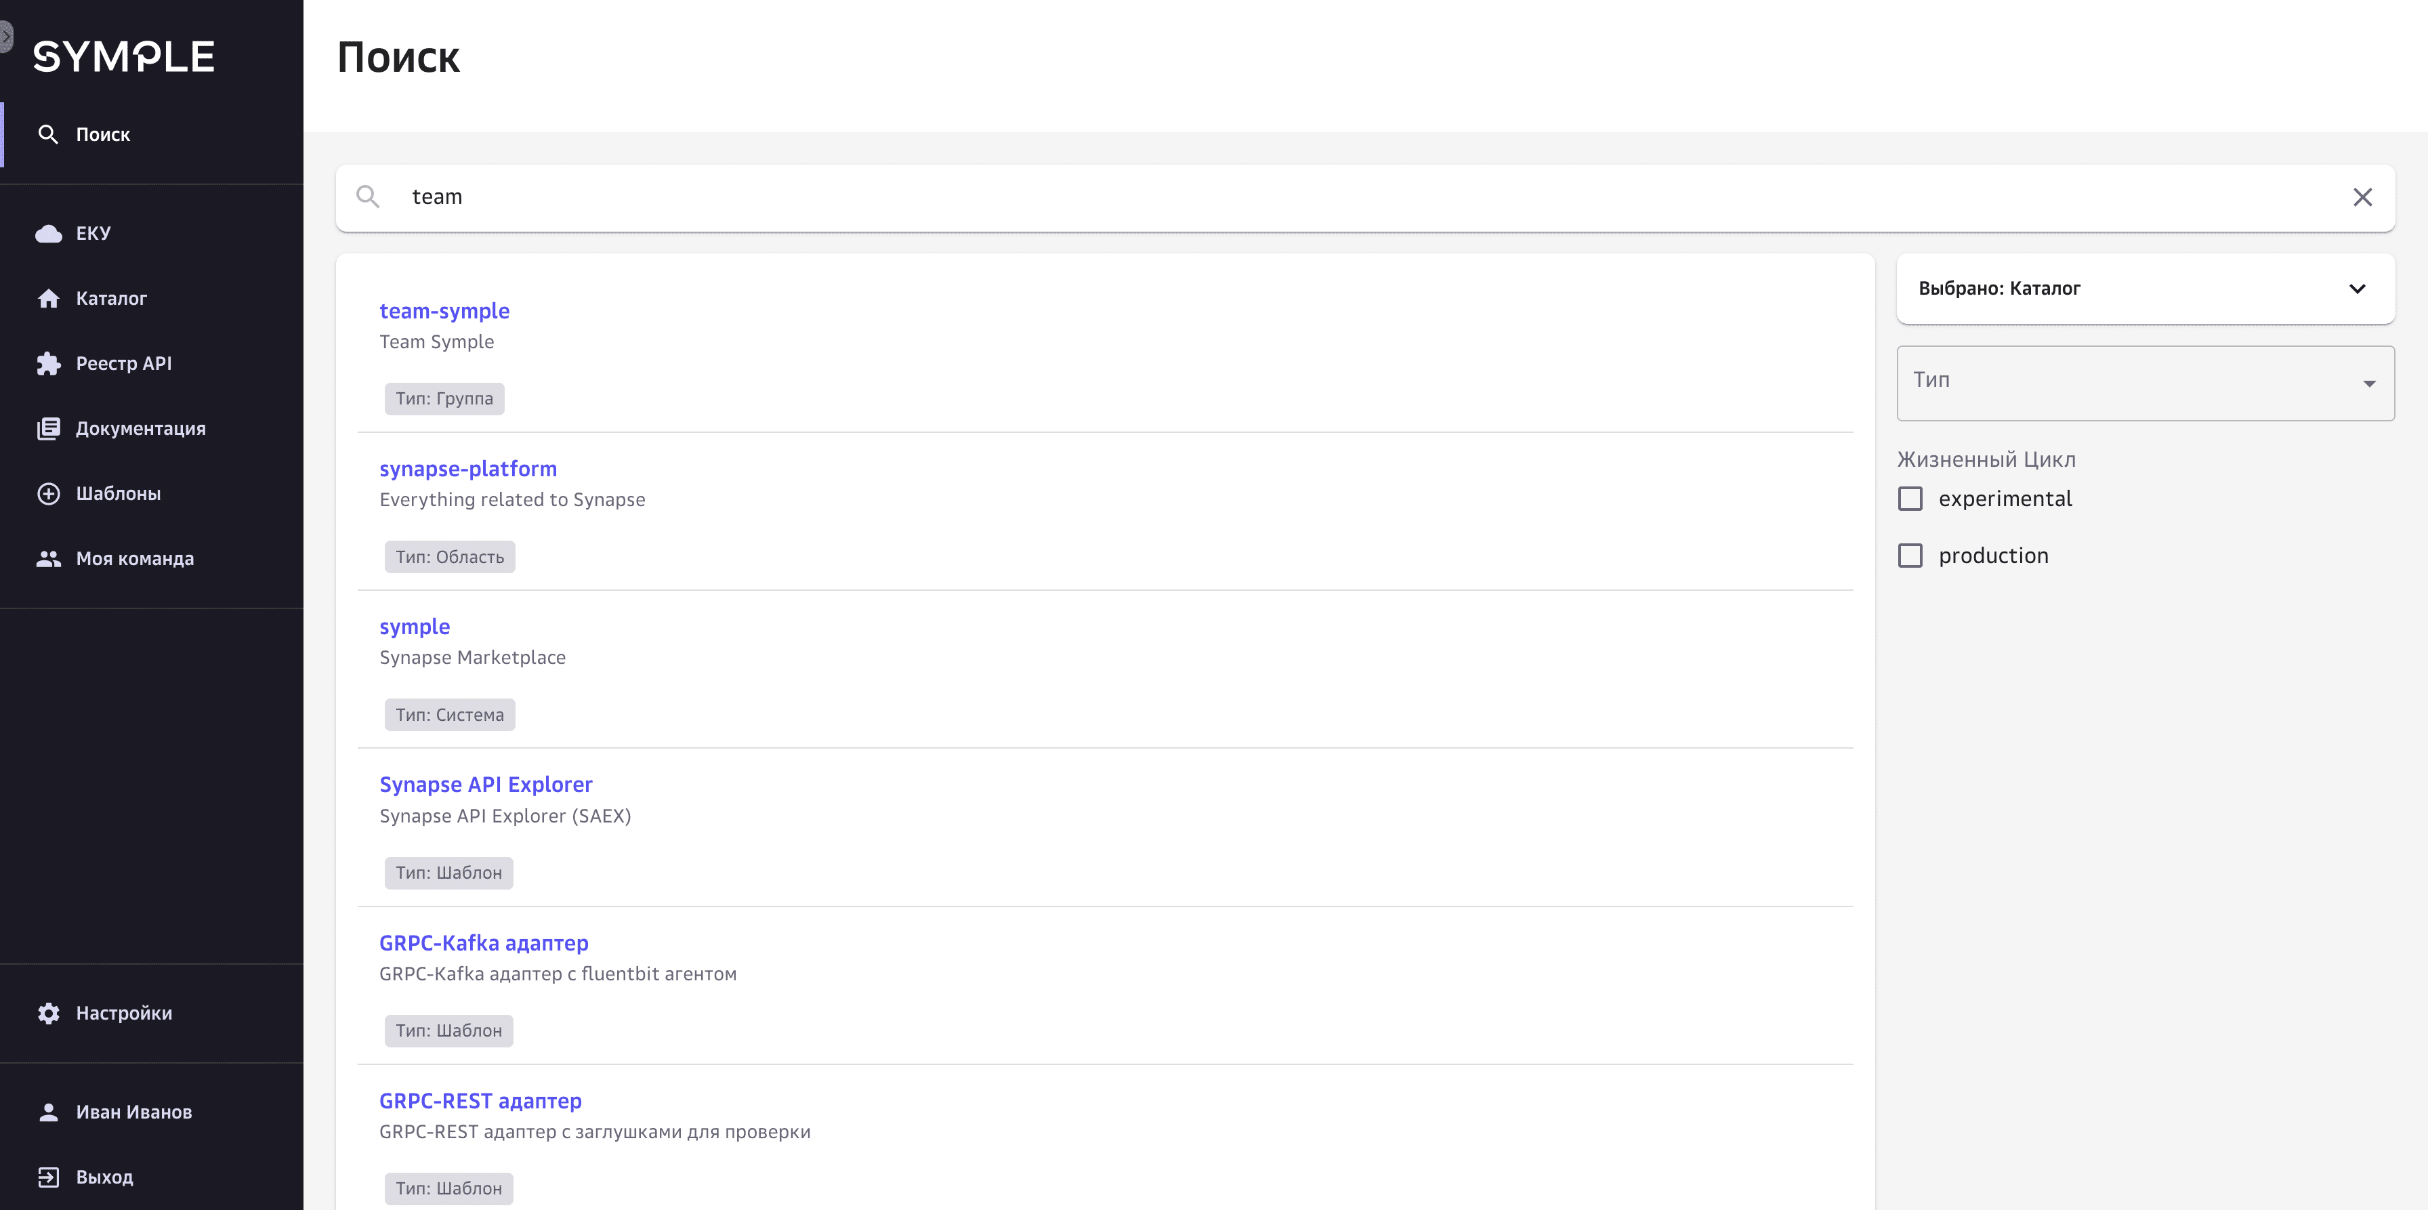This screenshot has height=1210, width=2428.
Task: Open Моя команда people icon
Action: (48, 559)
